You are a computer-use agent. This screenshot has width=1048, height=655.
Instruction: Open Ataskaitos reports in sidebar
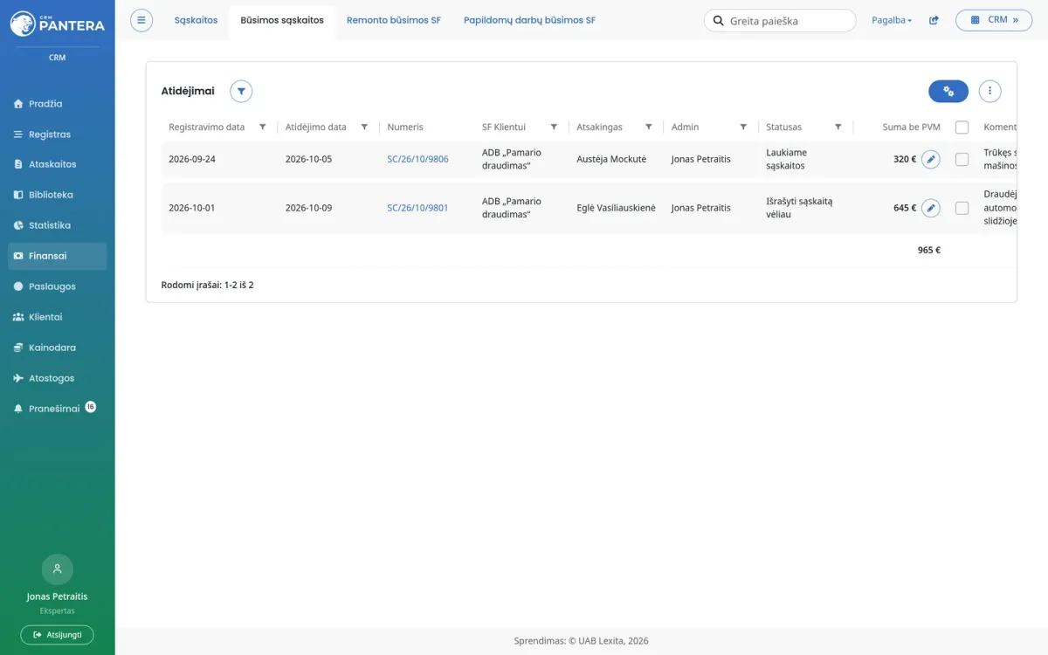coord(58,164)
